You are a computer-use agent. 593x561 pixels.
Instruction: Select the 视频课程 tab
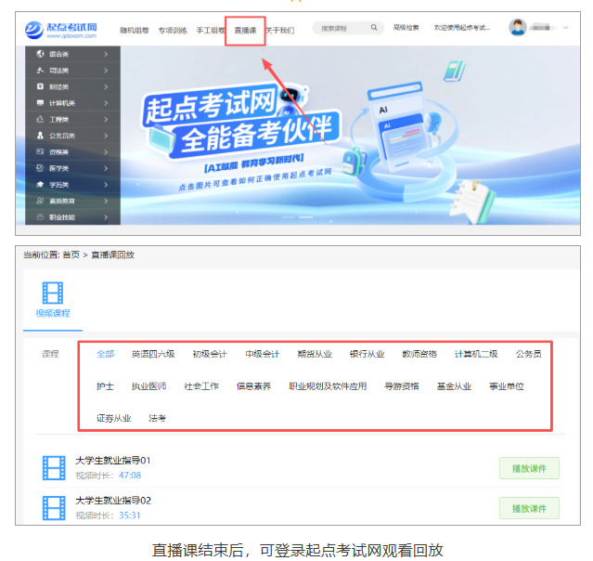53,300
